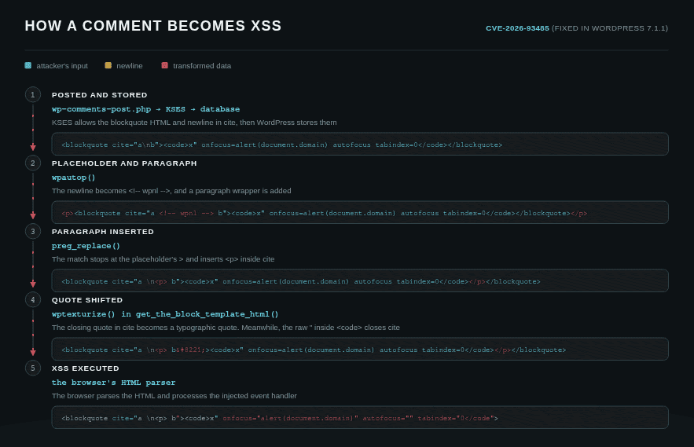
Task: Click the "PARAGRAPH INSERTED" heading
Action: [x=103, y=232]
